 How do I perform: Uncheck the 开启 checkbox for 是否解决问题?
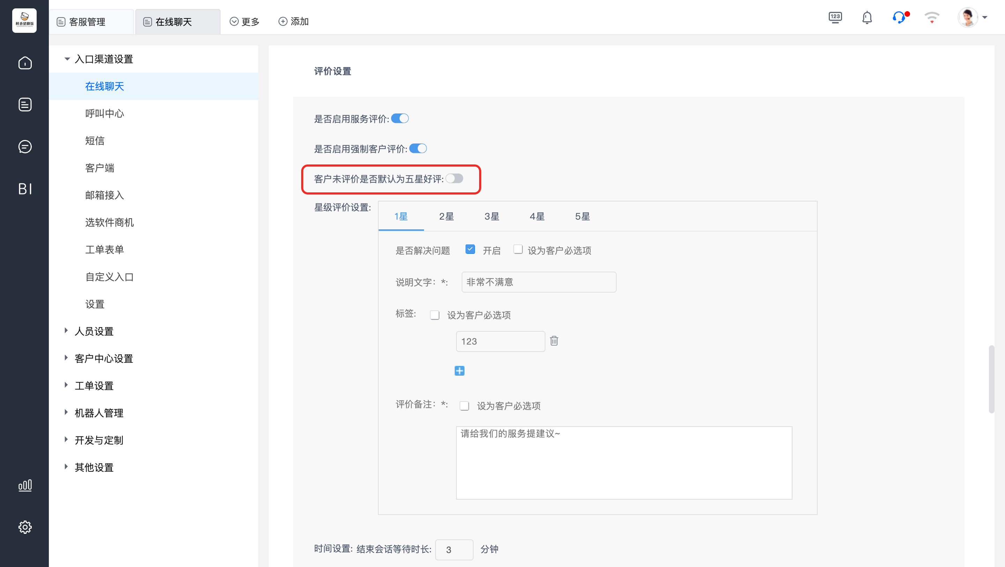click(470, 249)
